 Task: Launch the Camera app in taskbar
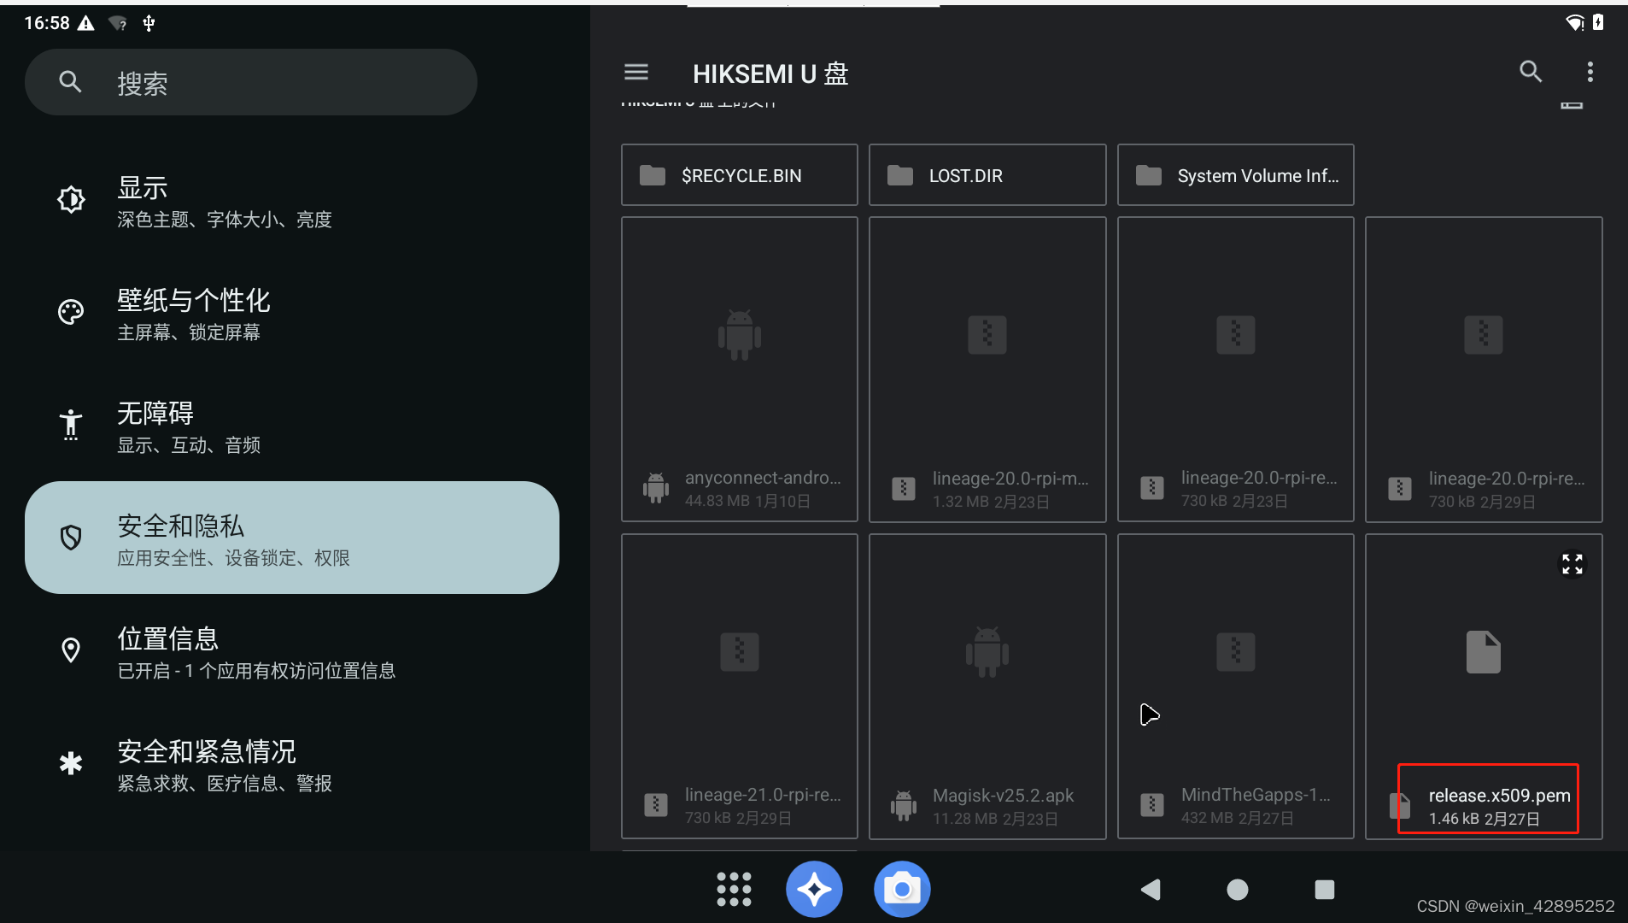click(902, 890)
